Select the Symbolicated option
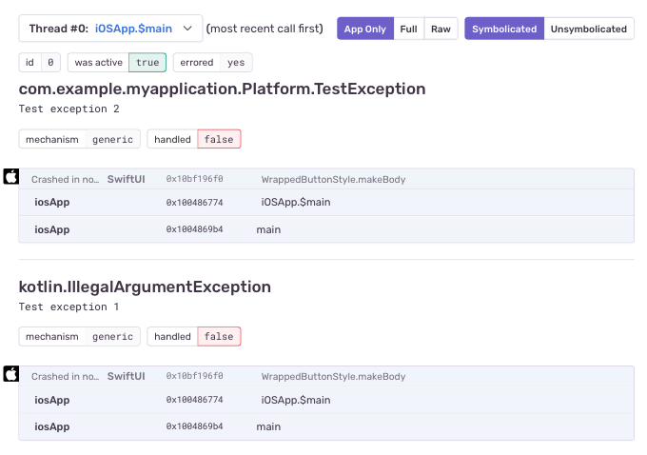 pyautogui.click(x=504, y=29)
